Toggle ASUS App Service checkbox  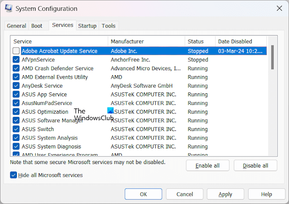coord(16,94)
